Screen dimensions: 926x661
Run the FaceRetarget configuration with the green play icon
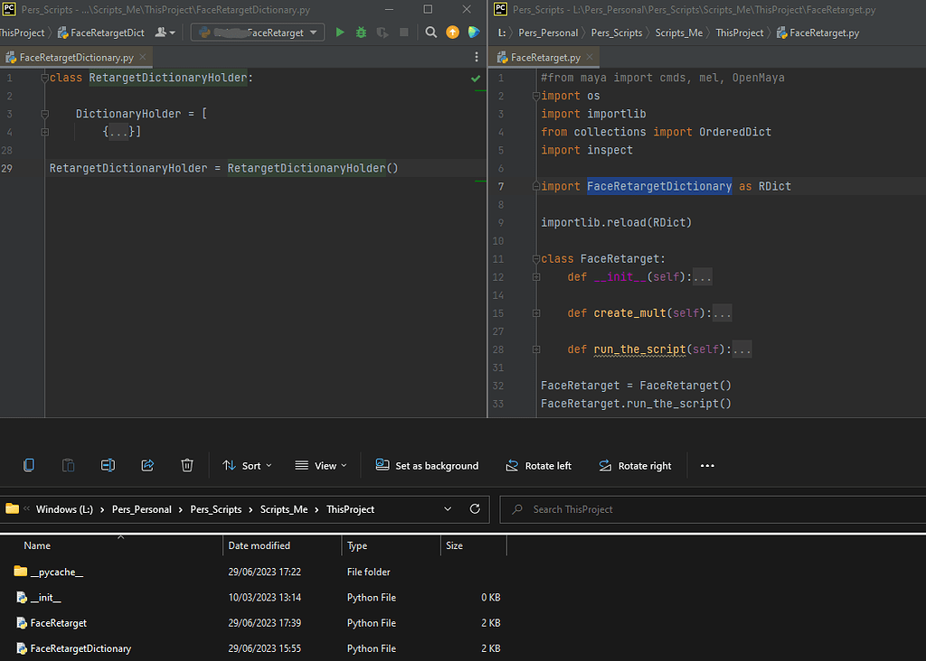(340, 33)
